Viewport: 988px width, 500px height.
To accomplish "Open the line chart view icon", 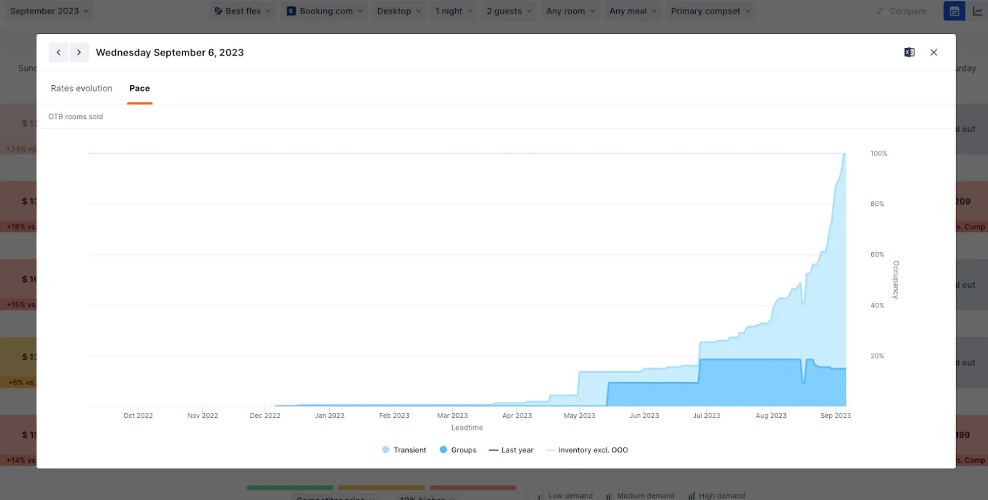I will 977,11.
